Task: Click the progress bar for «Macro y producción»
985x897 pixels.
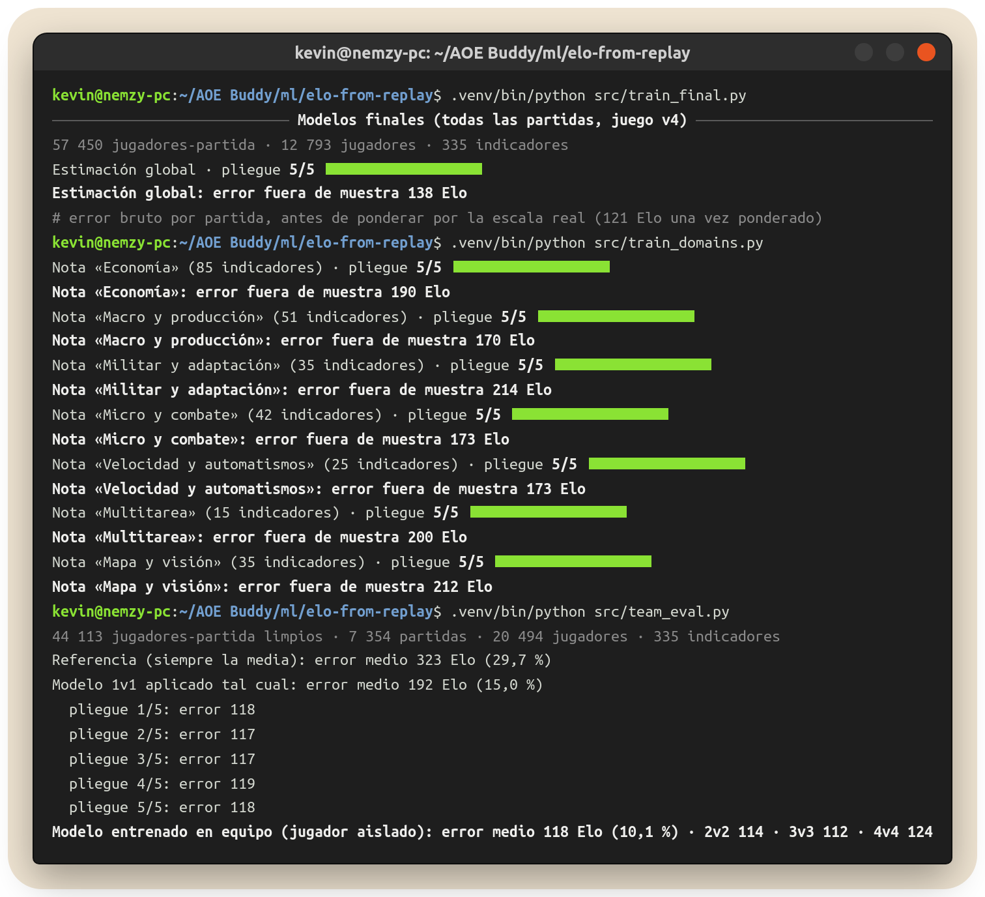Action: [616, 316]
